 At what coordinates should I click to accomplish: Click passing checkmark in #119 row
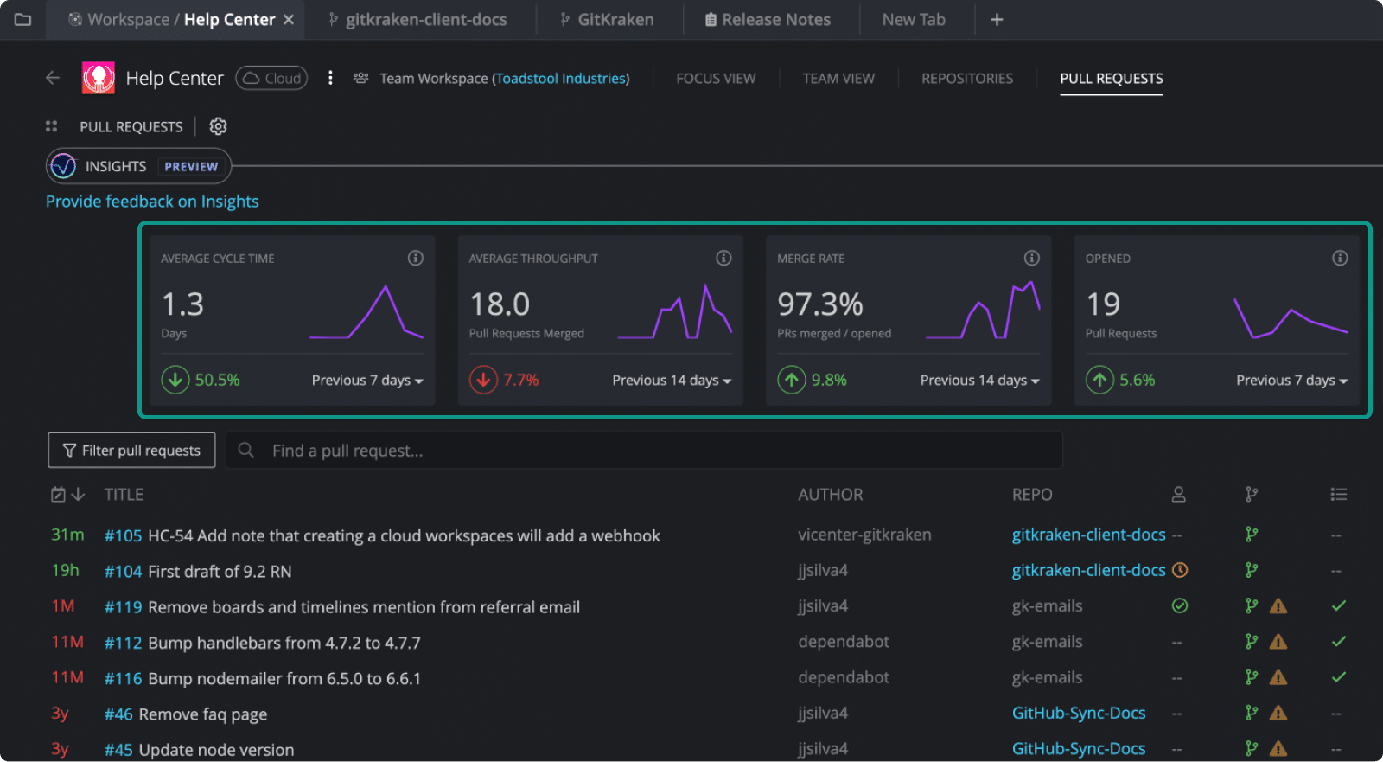[x=1339, y=605]
